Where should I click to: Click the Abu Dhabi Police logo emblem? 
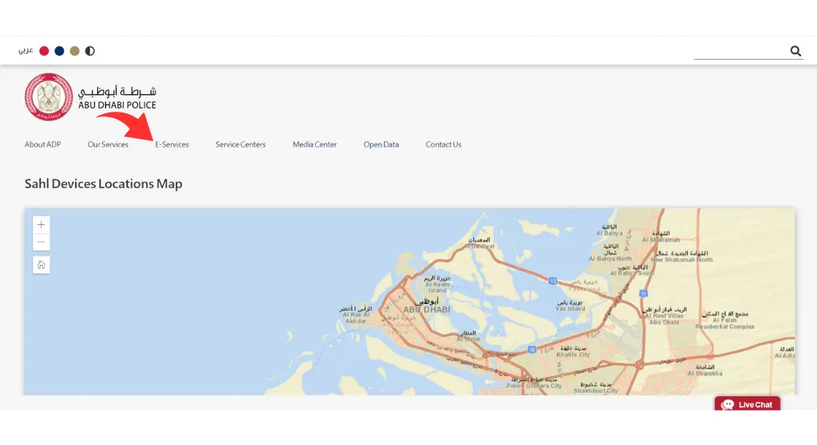click(x=49, y=97)
